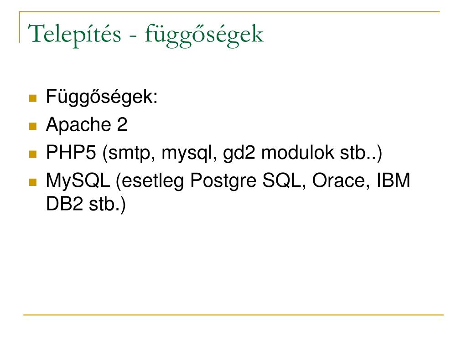Click the bullet marker beside Függőségek:
Image resolution: width=467 pixels, height=350 pixels.
pos(33,98)
